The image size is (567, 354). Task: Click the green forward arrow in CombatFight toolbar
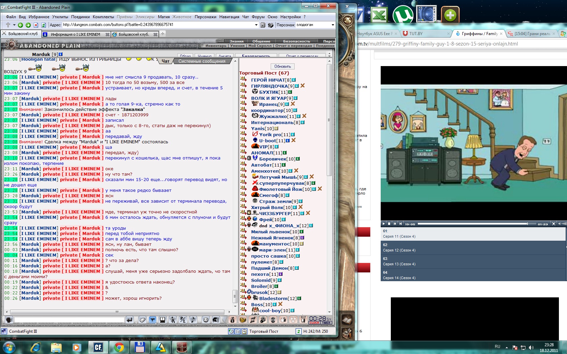coord(28,25)
